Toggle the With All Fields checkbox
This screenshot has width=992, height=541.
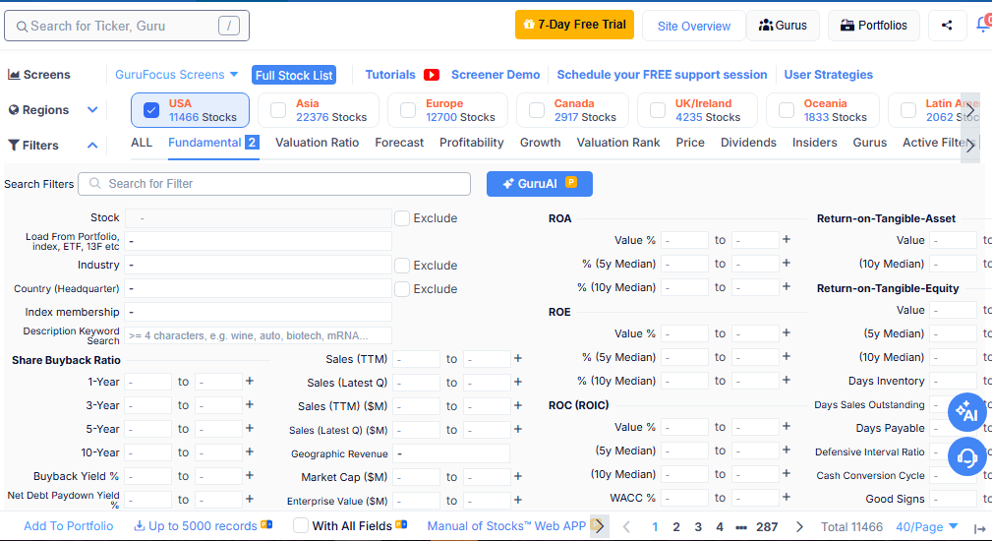click(x=301, y=526)
